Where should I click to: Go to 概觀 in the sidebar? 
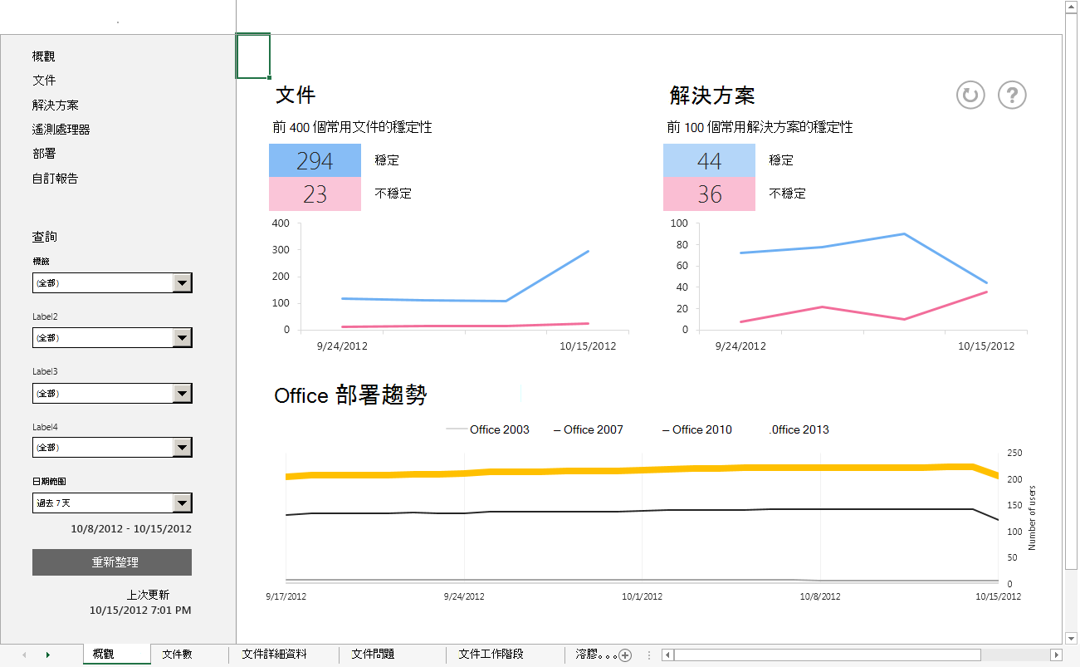44,56
